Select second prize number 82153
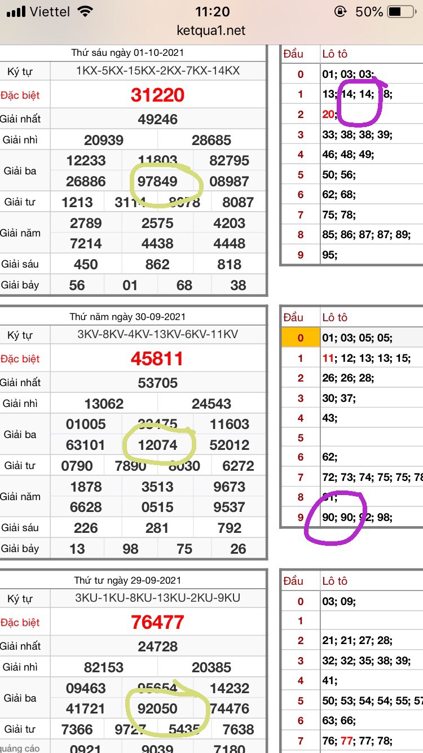This screenshot has width=423, height=753. point(104,667)
